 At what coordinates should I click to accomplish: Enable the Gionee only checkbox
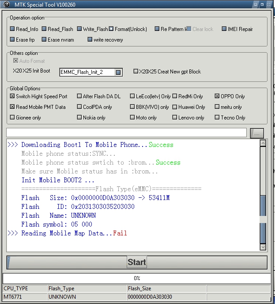[x=12, y=117]
